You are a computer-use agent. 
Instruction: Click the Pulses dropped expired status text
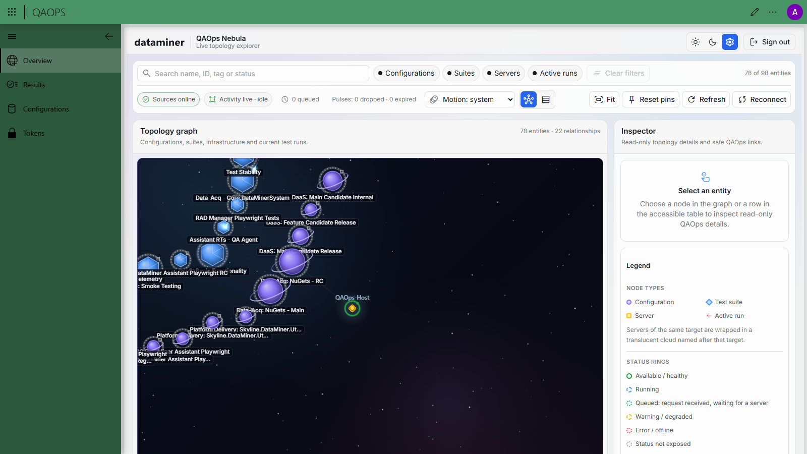click(x=374, y=99)
